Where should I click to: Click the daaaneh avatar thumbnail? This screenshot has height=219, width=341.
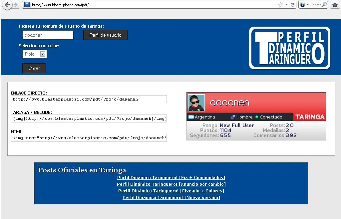[x=196, y=103]
